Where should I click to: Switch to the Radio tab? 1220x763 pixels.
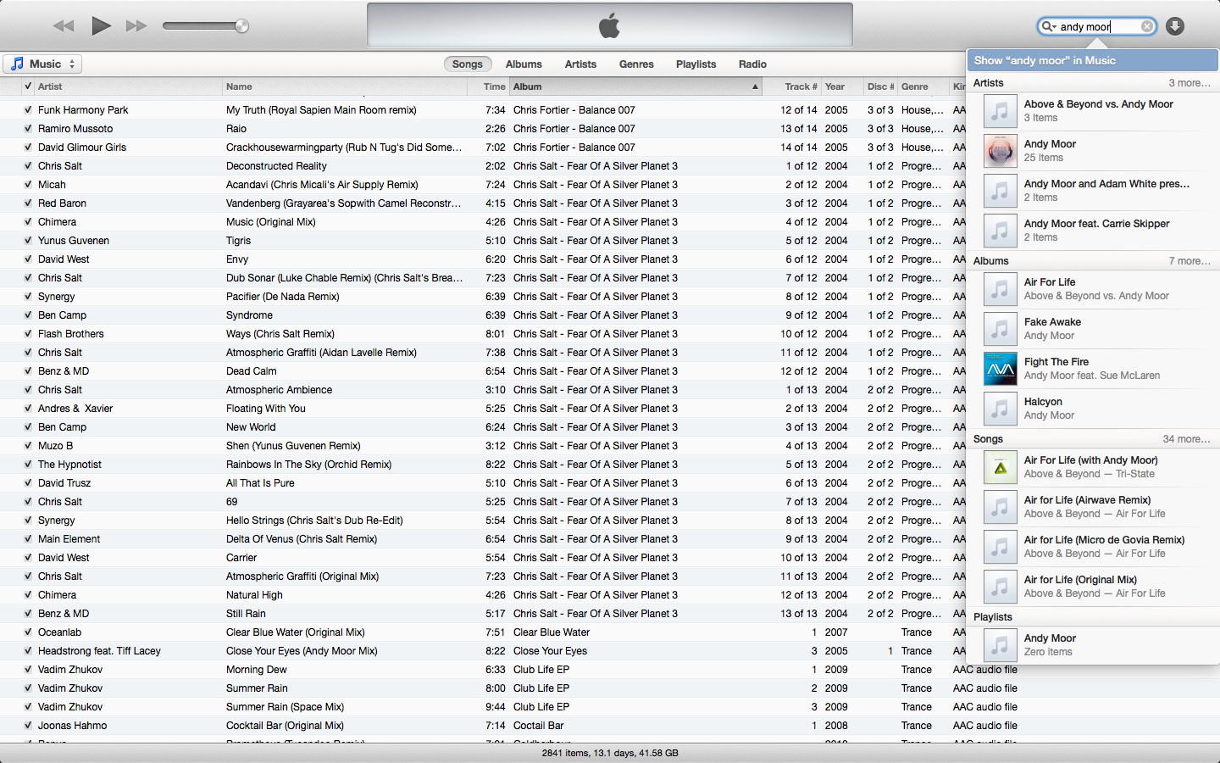point(752,64)
